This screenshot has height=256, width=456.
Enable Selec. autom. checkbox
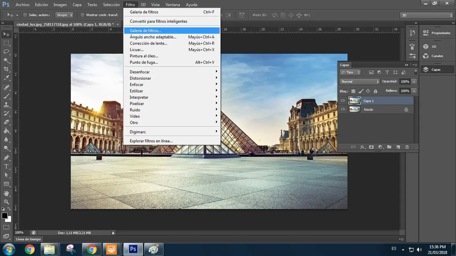tap(25, 15)
